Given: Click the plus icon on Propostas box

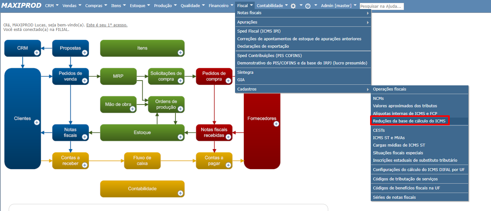Looking at the screenshot, I should point(84,53).
